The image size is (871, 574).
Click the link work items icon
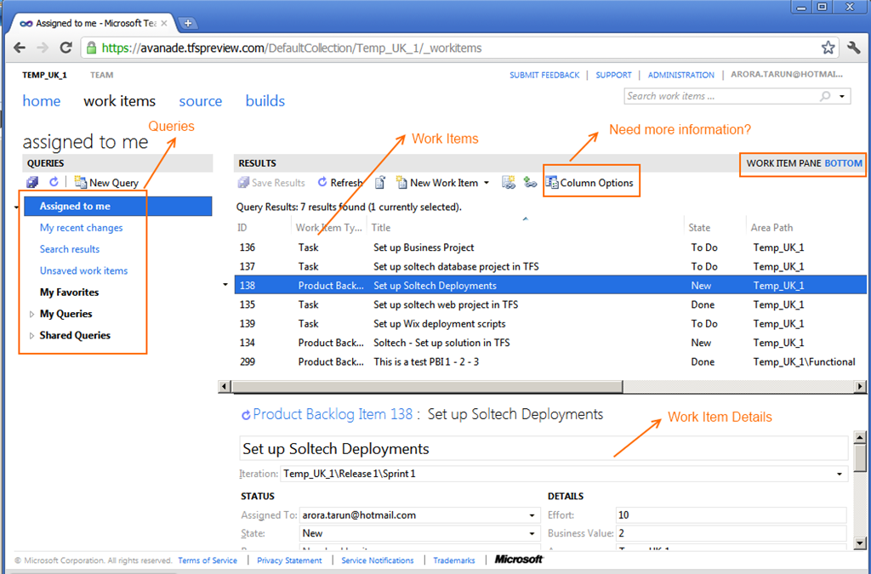530,182
